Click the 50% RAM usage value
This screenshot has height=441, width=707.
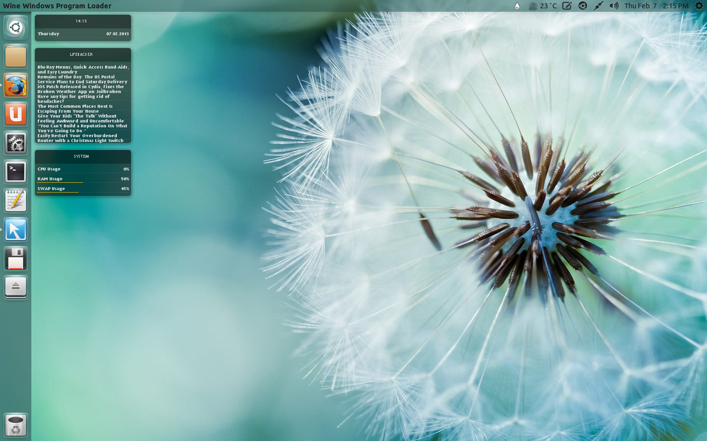(125, 179)
